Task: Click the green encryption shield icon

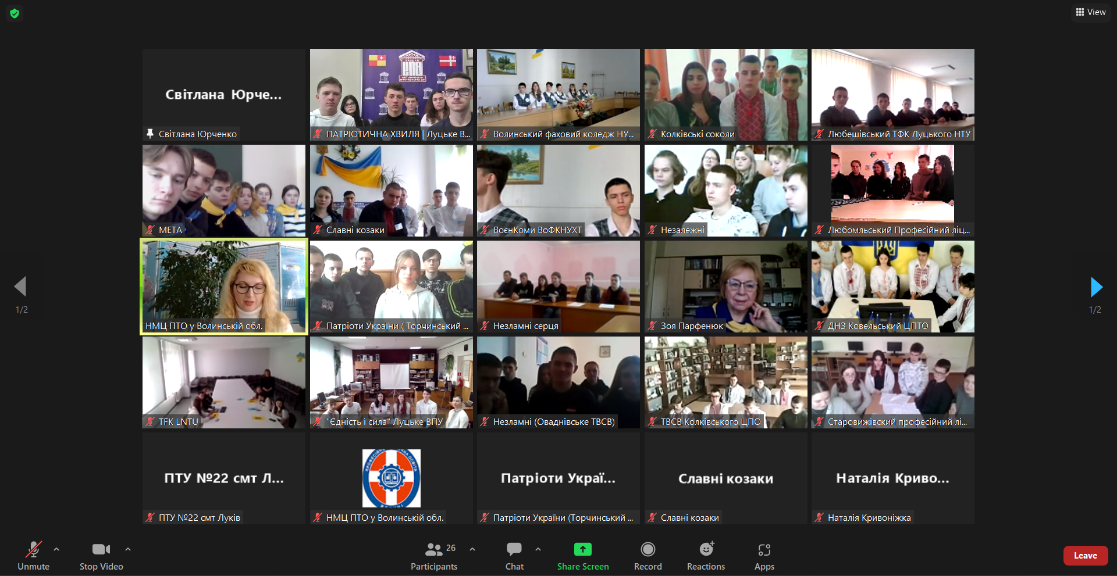Action: (15, 13)
